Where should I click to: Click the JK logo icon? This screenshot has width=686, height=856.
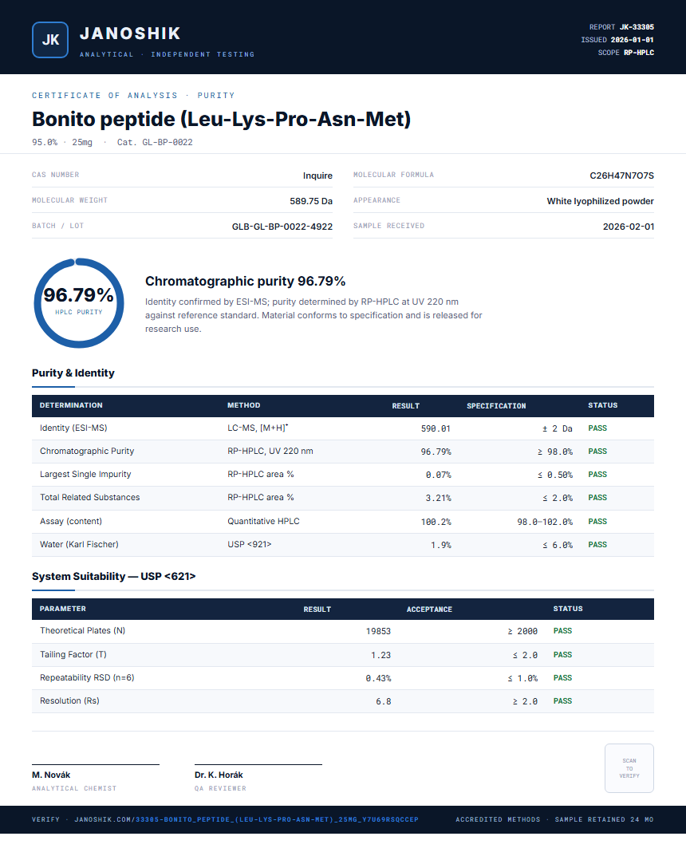click(50, 40)
